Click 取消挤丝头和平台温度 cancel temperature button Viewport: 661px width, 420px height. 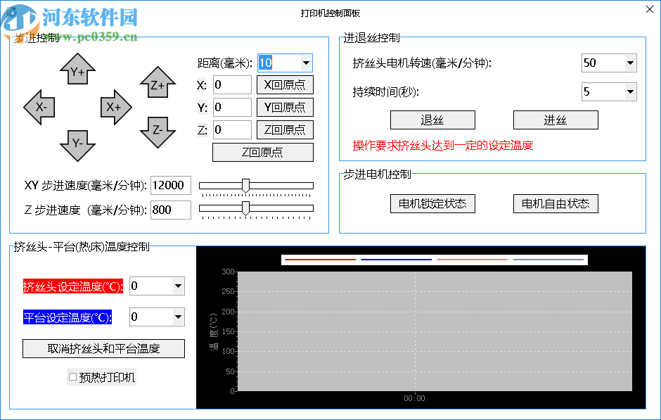tap(103, 348)
